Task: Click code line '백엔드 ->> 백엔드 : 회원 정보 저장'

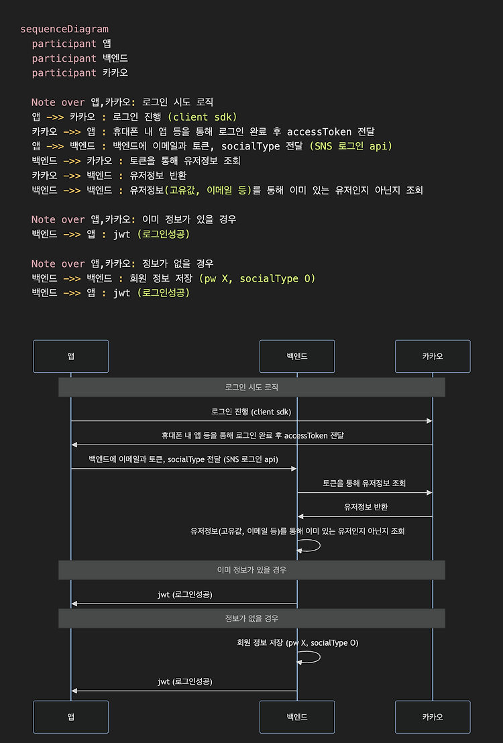Action: click(x=174, y=278)
